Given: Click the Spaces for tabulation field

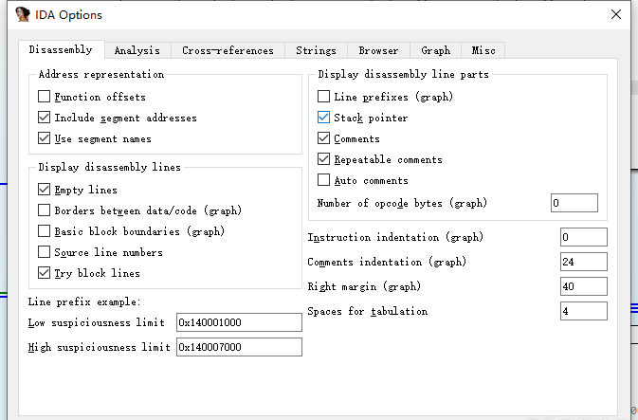Looking at the screenshot, I should pyautogui.click(x=583, y=311).
